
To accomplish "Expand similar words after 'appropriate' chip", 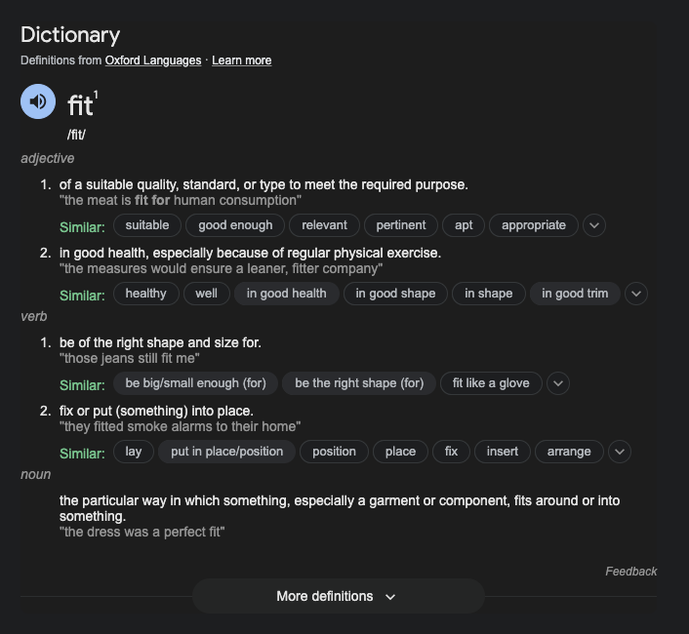I will (594, 225).
